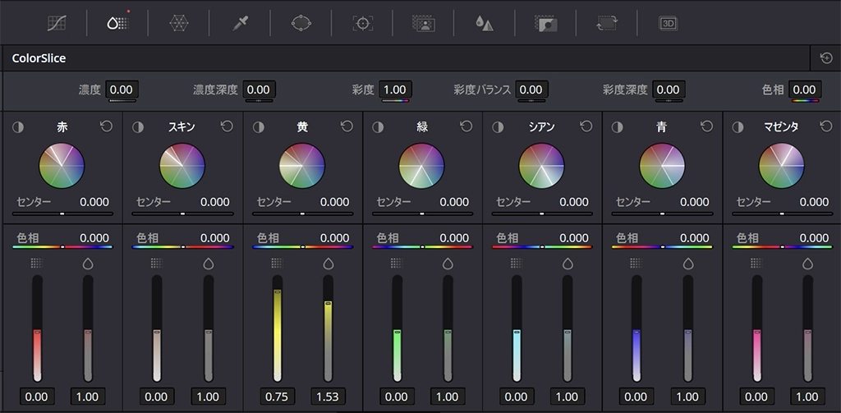Open the 3D stereoscopic palette icon

669,23
